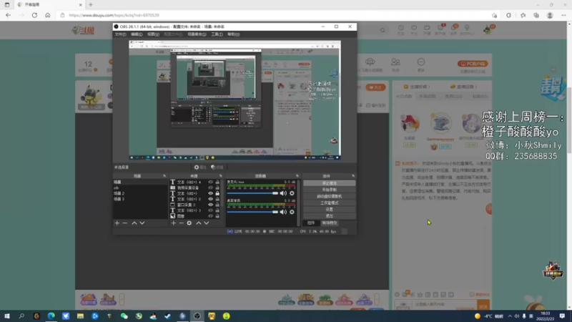Move the source down in the list
Screen dimensions: 572x322
(x=206, y=223)
